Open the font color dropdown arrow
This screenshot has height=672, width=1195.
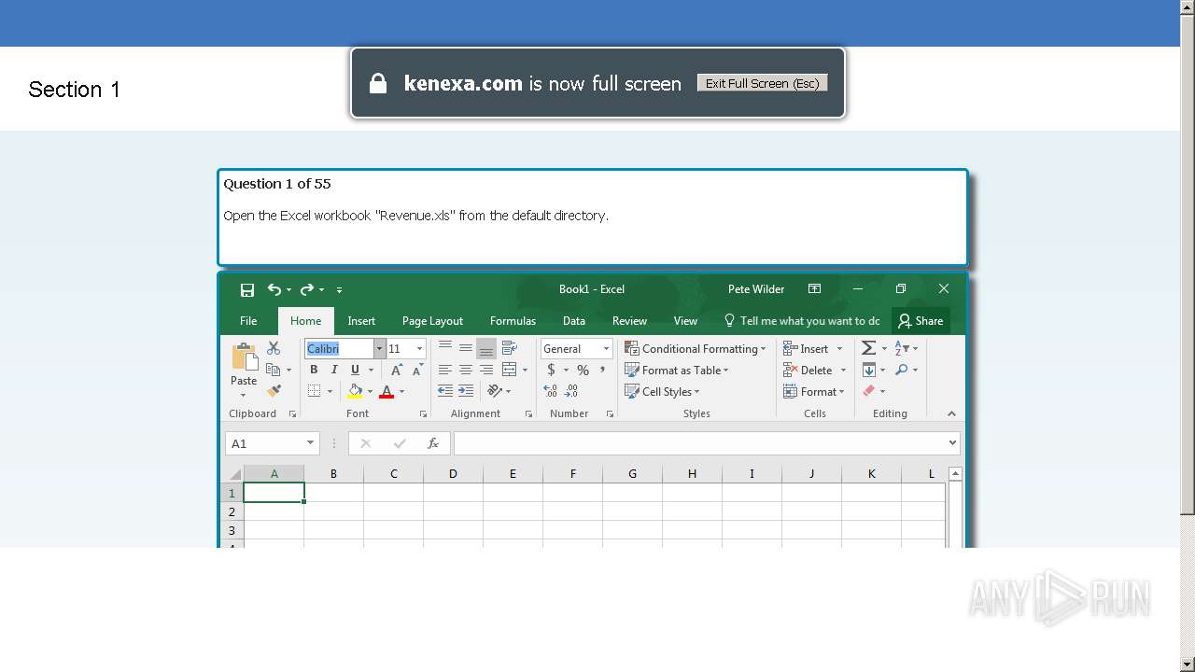pyautogui.click(x=401, y=392)
